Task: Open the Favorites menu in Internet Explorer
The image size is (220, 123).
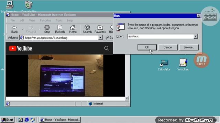Action: pyautogui.click(x=45, y=20)
